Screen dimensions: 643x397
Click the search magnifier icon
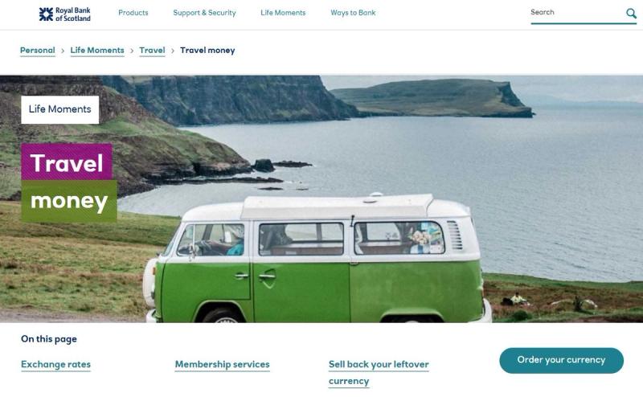(631, 13)
